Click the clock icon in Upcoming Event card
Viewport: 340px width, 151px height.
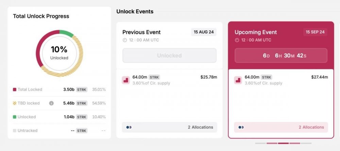point(237,40)
